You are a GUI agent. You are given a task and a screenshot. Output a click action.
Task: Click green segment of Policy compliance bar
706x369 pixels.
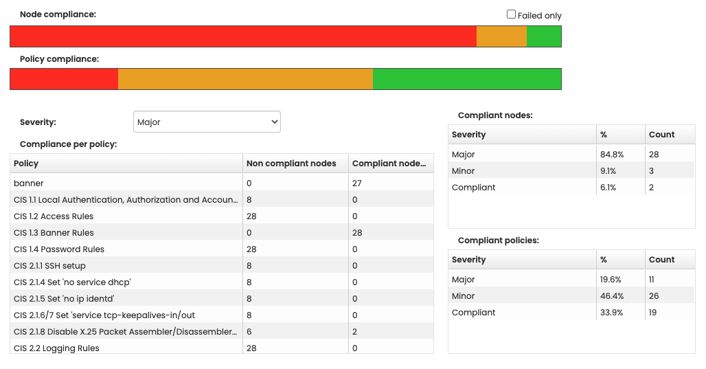pyautogui.click(x=466, y=79)
